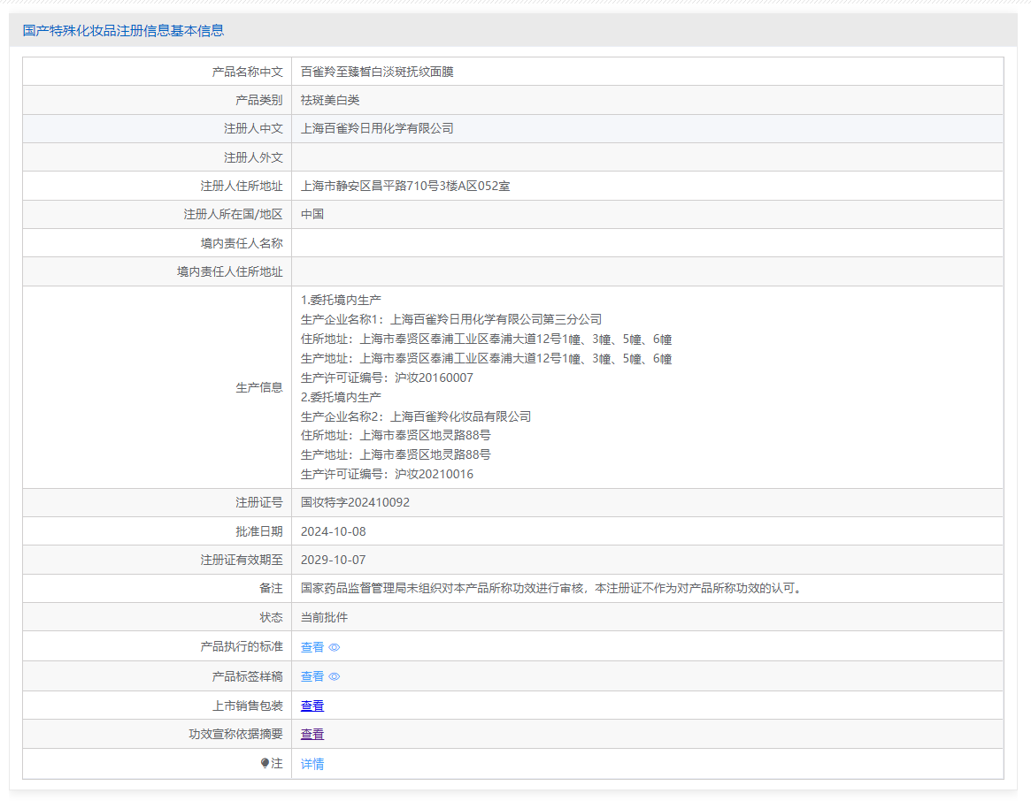Click the 注册人住所地址 label
The height and width of the screenshot is (801, 1031).
(242, 186)
